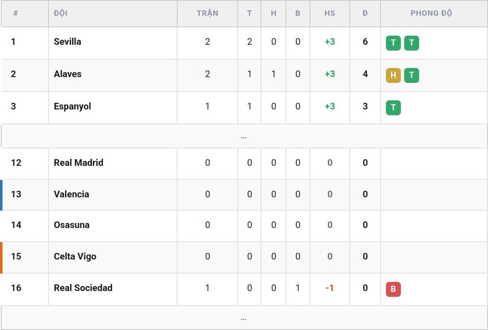Screen dimensions: 488x330
Task: Click Sevilla's first green T form badge
Action: 393,43
